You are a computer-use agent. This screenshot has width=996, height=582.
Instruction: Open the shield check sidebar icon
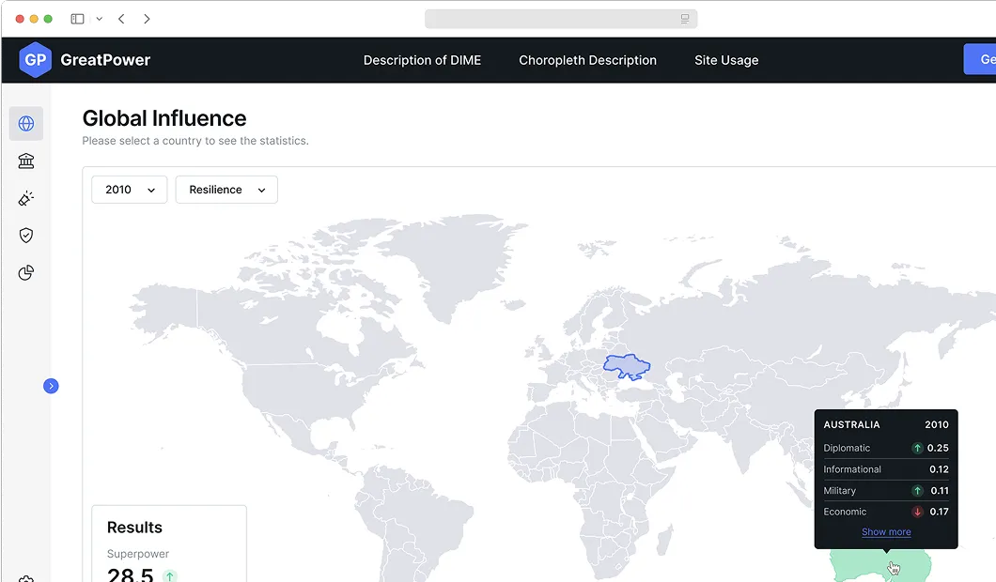pyautogui.click(x=26, y=236)
